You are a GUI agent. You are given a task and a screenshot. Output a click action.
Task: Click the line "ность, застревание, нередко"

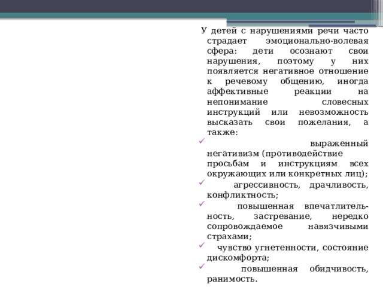287,216
